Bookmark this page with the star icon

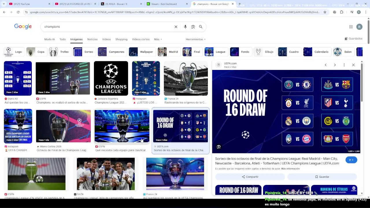(325, 12)
